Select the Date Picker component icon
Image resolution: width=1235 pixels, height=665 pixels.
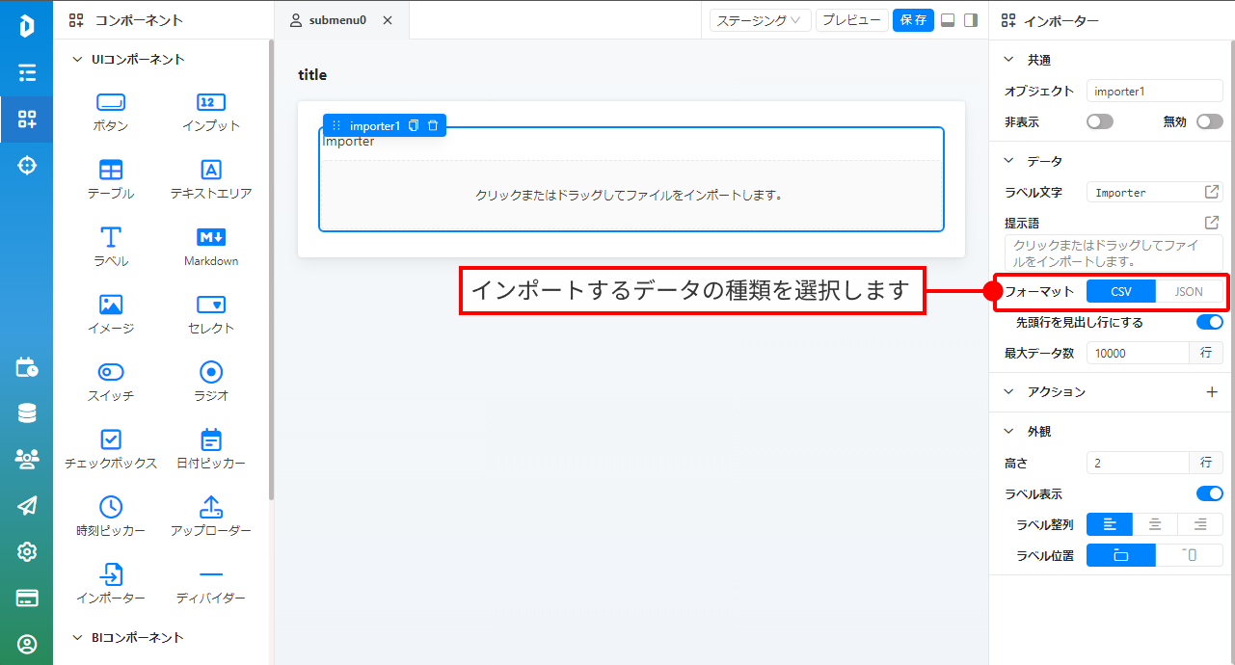[x=211, y=439]
